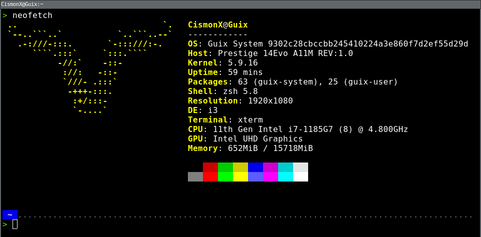Click the pure white color block
Viewport: 481px width, 237px height.
(x=301, y=176)
